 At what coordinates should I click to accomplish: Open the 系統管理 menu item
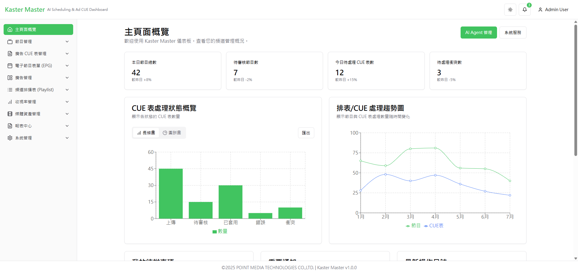click(x=38, y=138)
